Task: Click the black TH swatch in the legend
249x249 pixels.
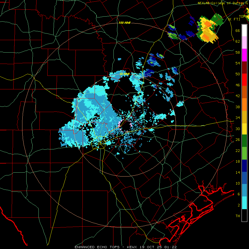Action: [x=244, y=215]
